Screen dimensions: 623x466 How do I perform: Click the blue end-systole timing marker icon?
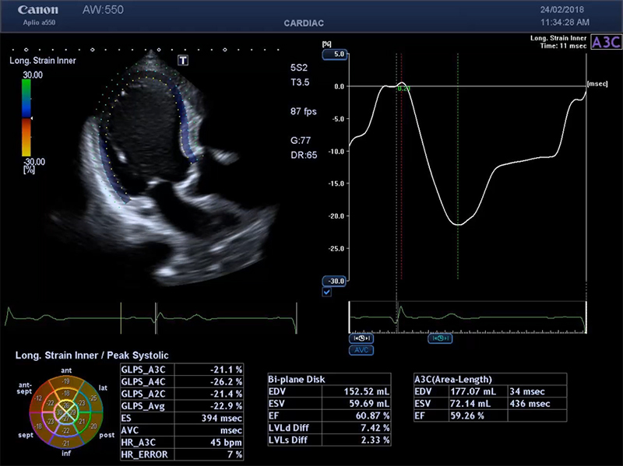point(440,338)
